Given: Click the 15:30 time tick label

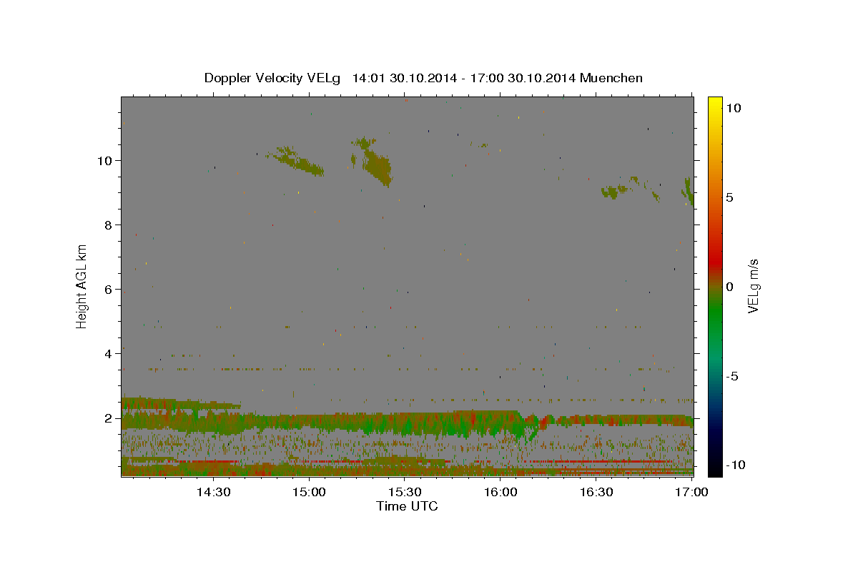Looking at the screenshot, I should click(x=404, y=493).
